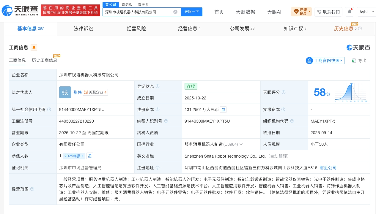Click the score distribution curve chart

[351, 92]
